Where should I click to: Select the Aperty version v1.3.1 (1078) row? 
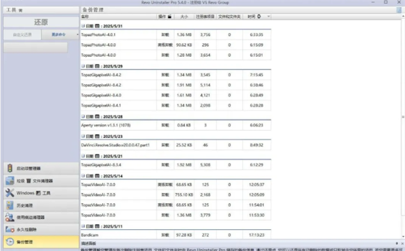click(176, 125)
